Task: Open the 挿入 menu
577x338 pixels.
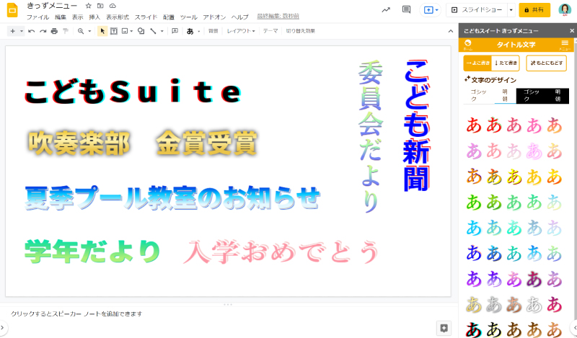Action: pos(94,17)
